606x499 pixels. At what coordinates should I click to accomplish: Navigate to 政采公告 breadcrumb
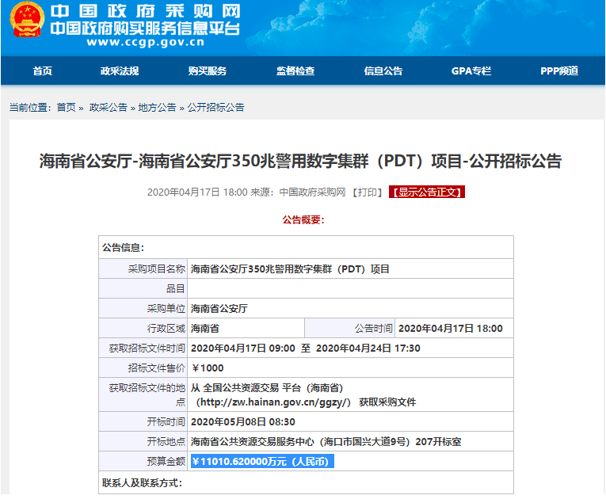pos(108,108)
